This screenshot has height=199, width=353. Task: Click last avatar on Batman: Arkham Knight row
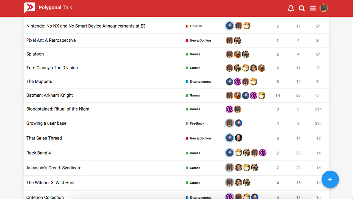pyautogui.click(x=262, y=96)
